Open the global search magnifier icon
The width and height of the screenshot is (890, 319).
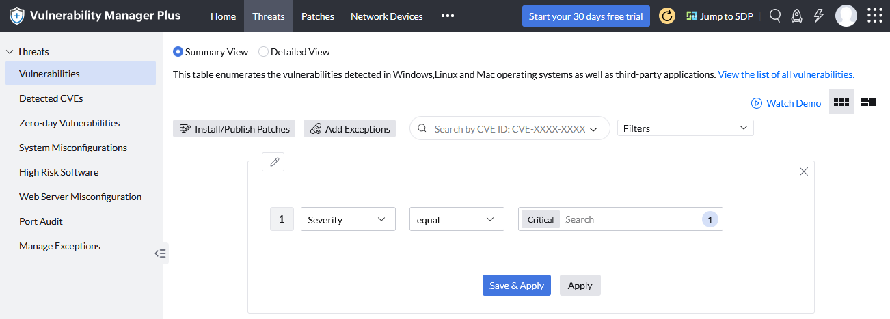tap(775, 16)
